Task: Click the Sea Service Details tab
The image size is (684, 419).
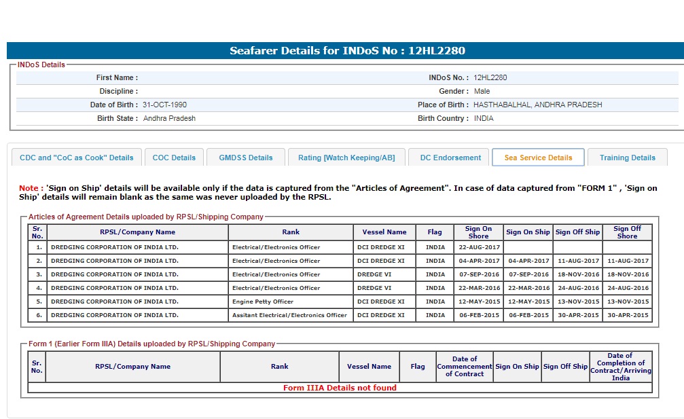Action: click(538, 158)
